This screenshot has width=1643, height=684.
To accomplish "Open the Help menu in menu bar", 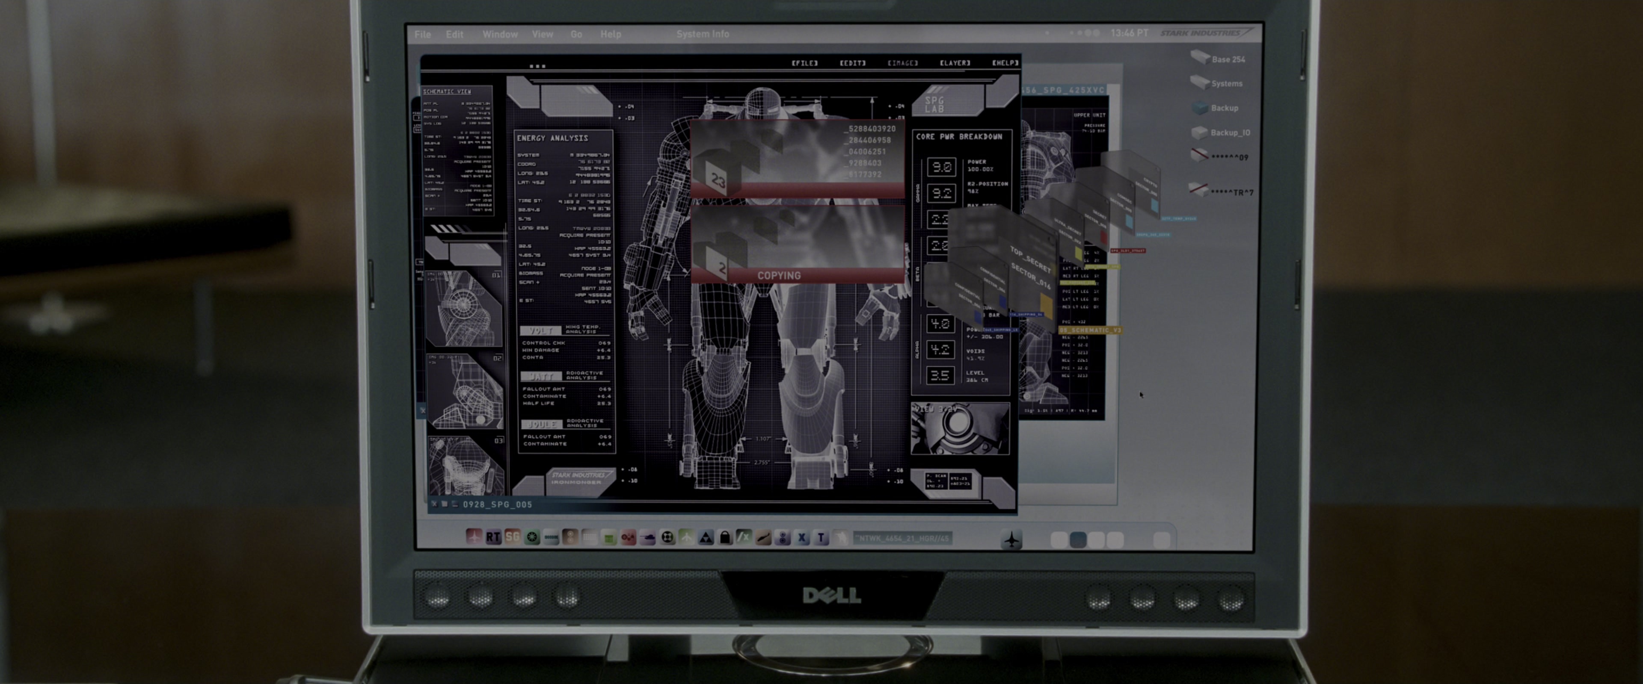I will 611,35.
